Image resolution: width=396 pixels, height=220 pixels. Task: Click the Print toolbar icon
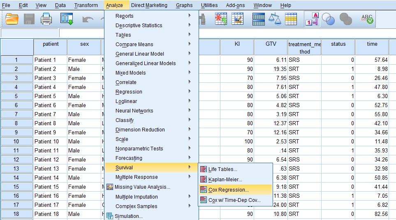(x=46, y=19)
